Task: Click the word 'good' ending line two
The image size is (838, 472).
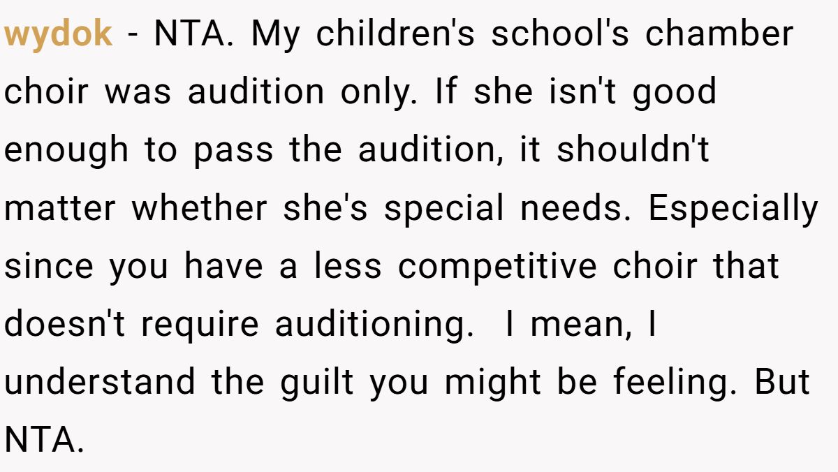Action: pyautogui.click(x=675, y=93)
